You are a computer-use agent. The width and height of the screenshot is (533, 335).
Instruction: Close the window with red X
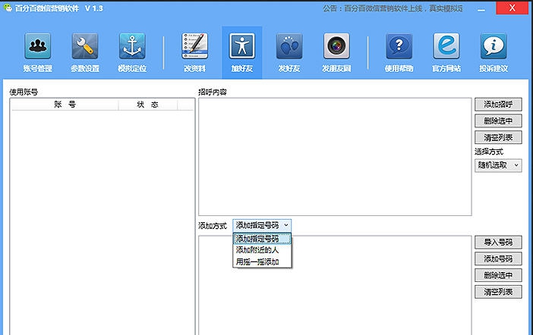pyautogui.click(x=512, y=8)
